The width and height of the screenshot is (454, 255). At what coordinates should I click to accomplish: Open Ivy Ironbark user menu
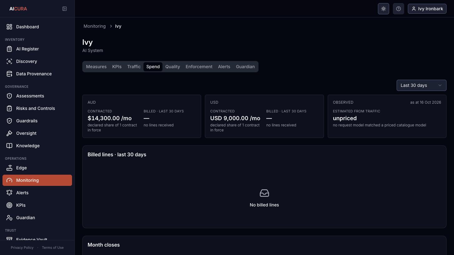point(427,9)
